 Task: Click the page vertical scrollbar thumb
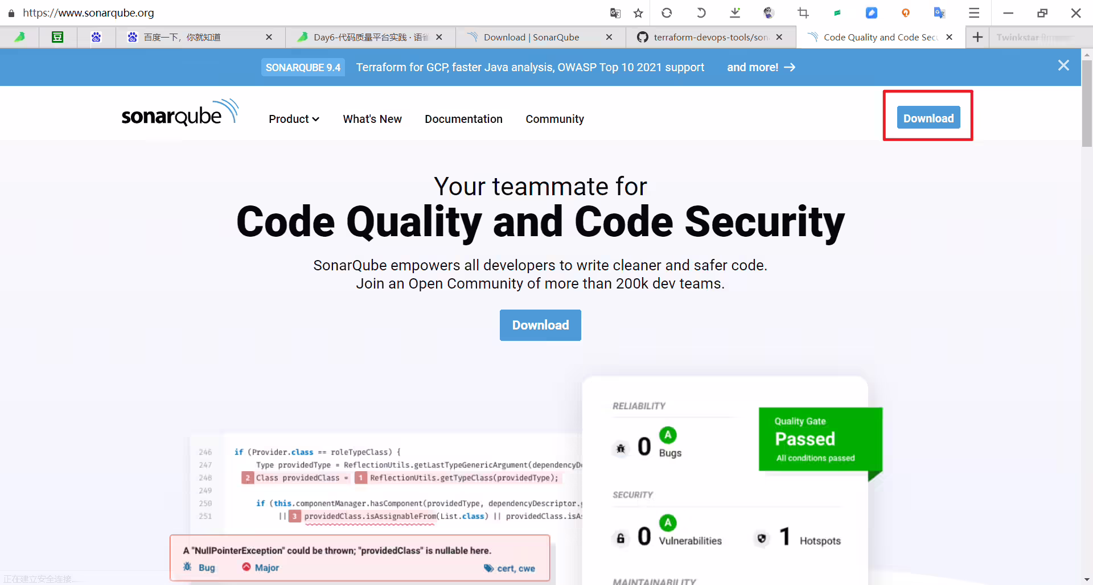pyautogui.click(x=1087, y=102)
